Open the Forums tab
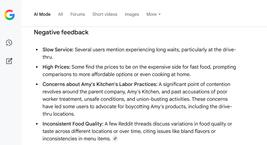The height and width of the screenshot is (145, 267). coord(78,14)
